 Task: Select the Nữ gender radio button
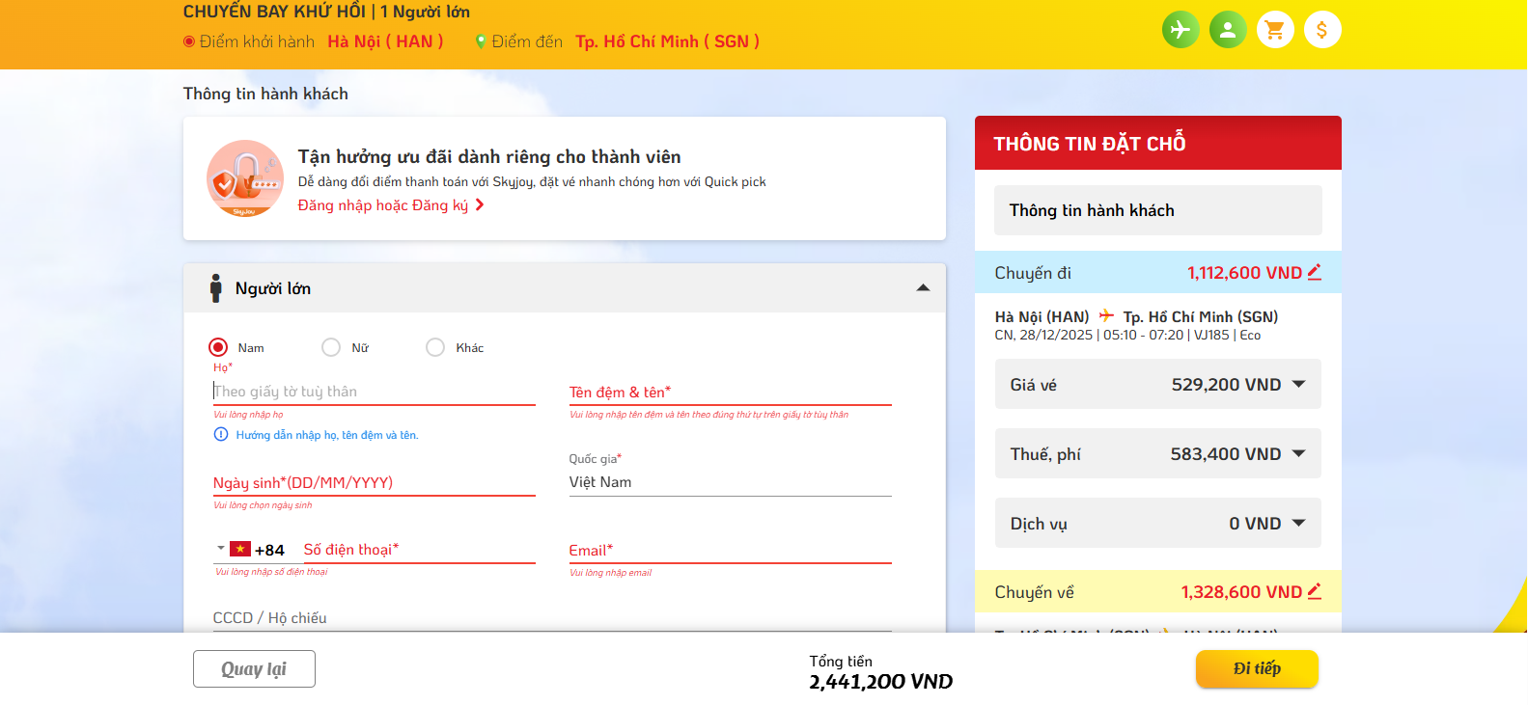[331, 347]
